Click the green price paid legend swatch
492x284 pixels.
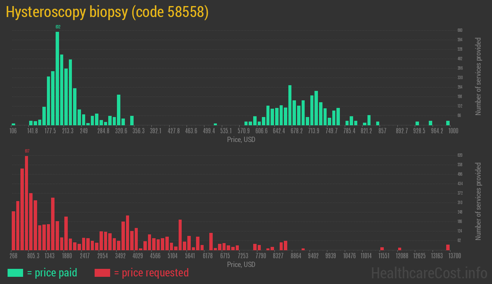[15, 273]
